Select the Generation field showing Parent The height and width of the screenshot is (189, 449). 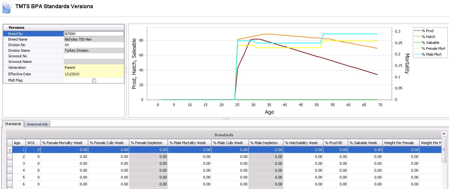(94, 67)
